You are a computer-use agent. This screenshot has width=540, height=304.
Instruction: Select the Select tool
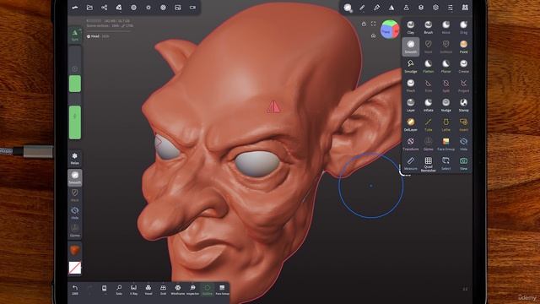446,163
